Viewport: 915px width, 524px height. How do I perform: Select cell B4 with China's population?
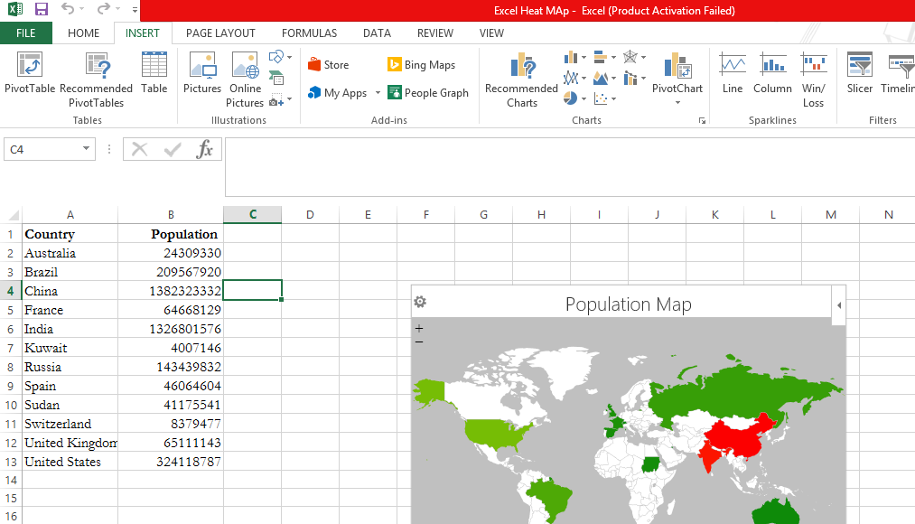(x=171, y=291)
